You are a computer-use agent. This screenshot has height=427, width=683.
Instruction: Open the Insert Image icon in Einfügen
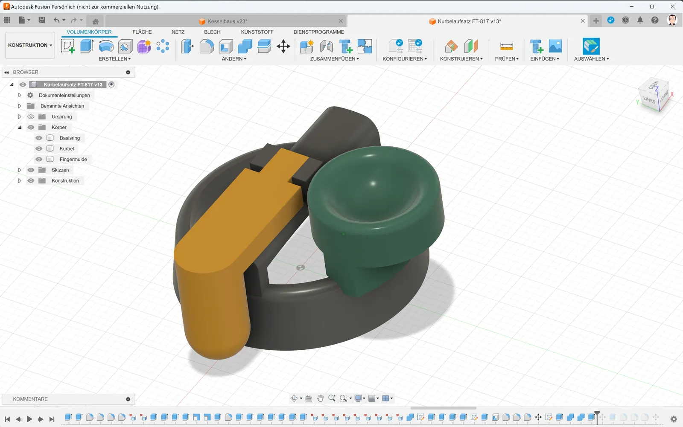click(555, 46)
